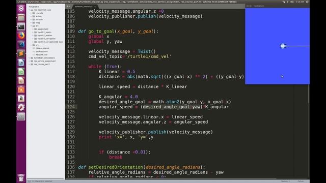The height and width of the screenshot is (183, 326).
Task: Open LibreOffice Calc from dock
Action: [21, 72]
